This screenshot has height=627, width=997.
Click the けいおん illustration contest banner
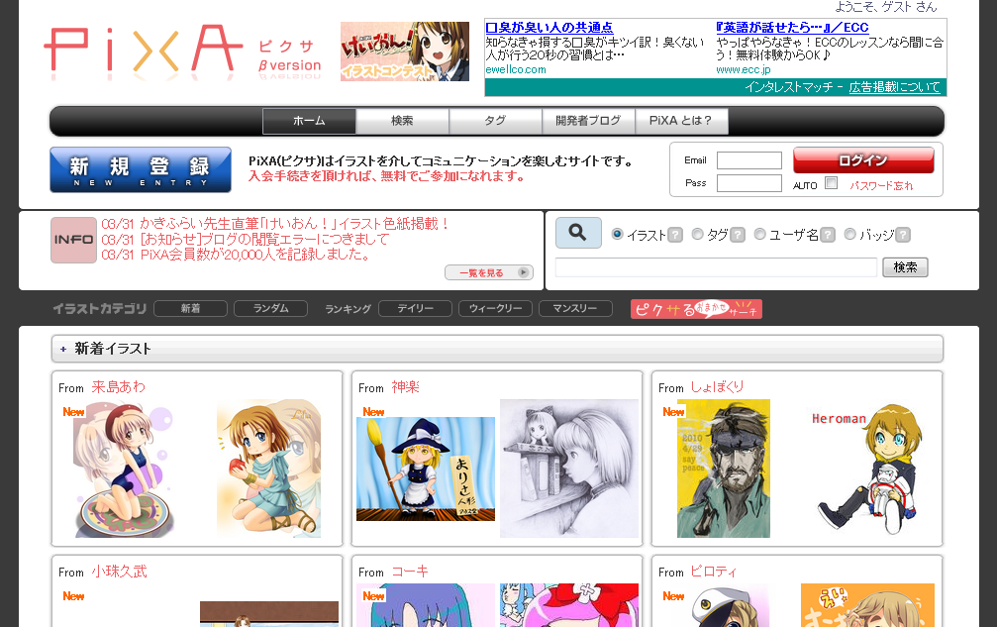coord(404,52)
